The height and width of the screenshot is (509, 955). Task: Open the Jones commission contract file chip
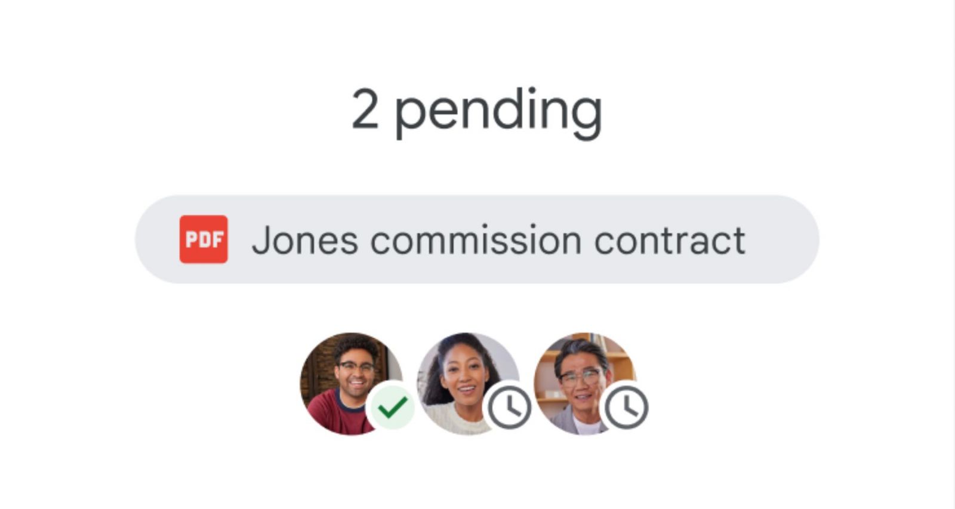point(477,239)
